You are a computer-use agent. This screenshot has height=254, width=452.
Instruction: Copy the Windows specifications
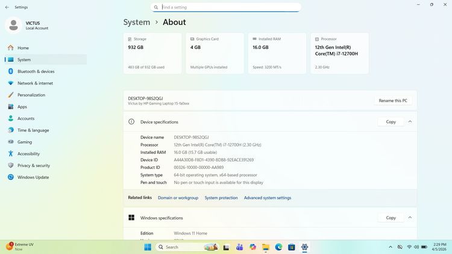pos(391,218)
